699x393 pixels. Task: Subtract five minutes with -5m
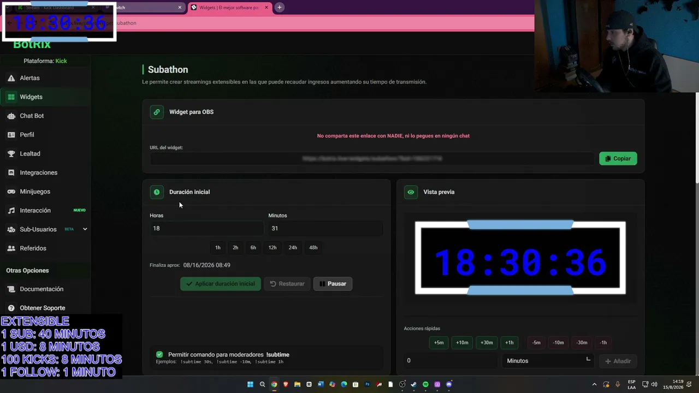point(536,343)
